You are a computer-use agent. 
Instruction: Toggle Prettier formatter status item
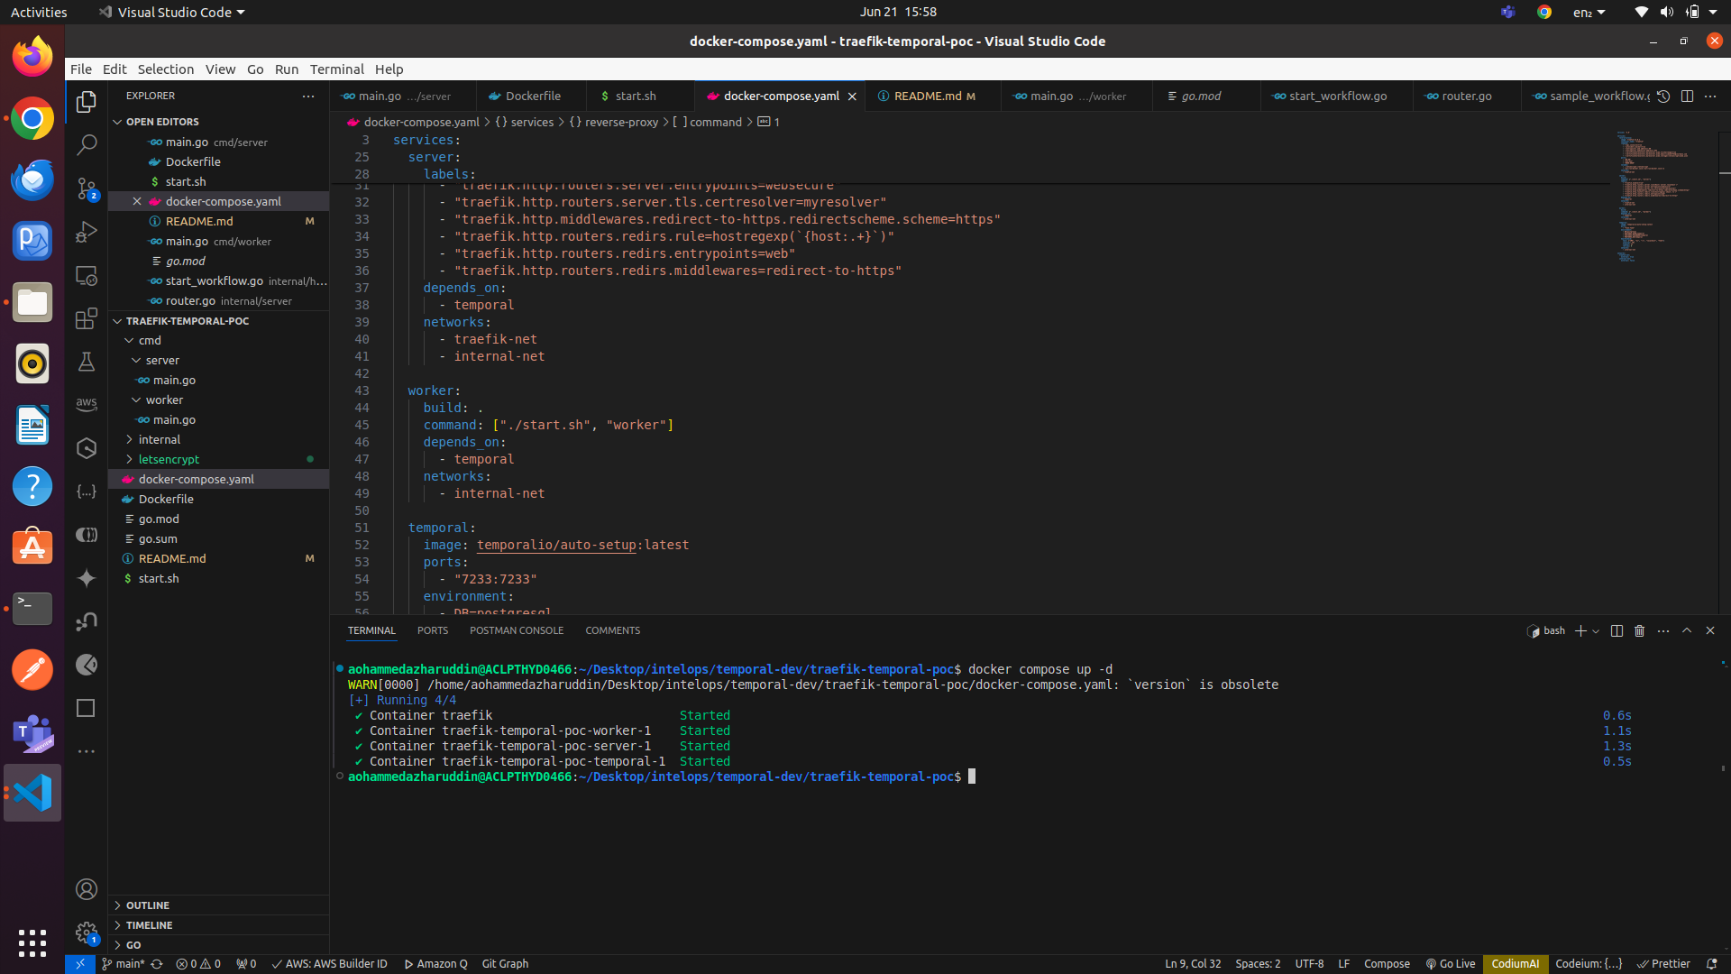click(x=1663, y=963)
